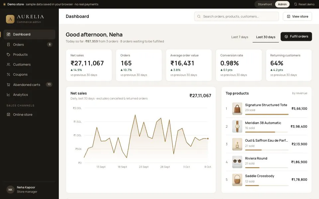The height and width of the screenshot is (199, 319).
Task: Click the ₹3,98,400 revenue value
Action: pyautogui.click(x=299, y=126)
